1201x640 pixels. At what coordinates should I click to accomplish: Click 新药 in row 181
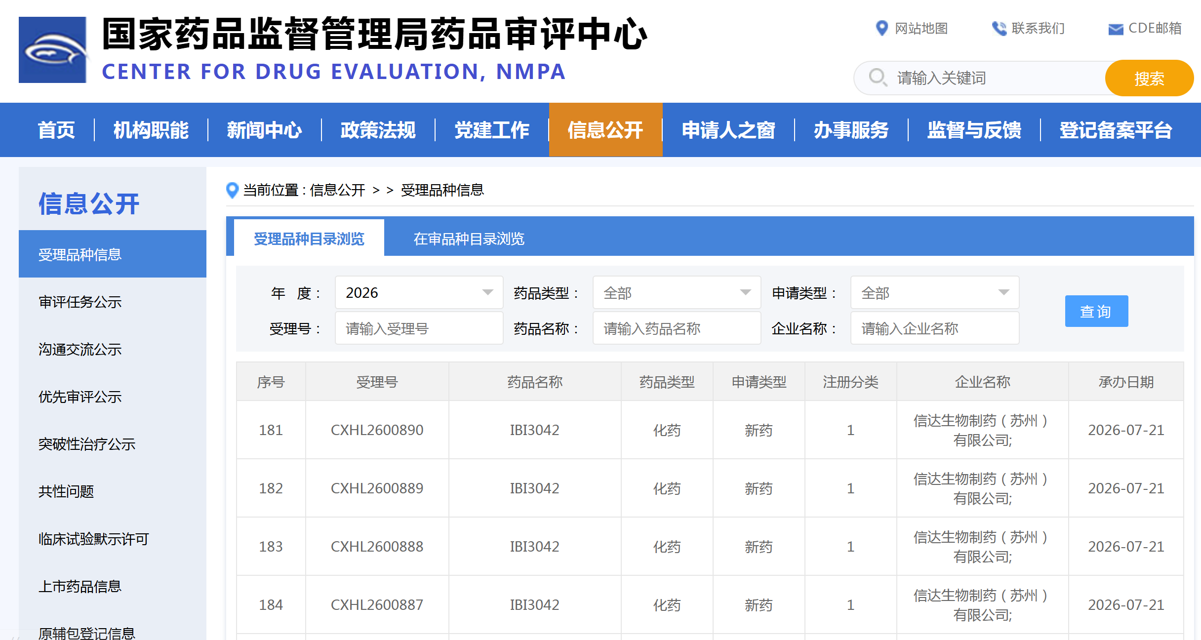759,430
